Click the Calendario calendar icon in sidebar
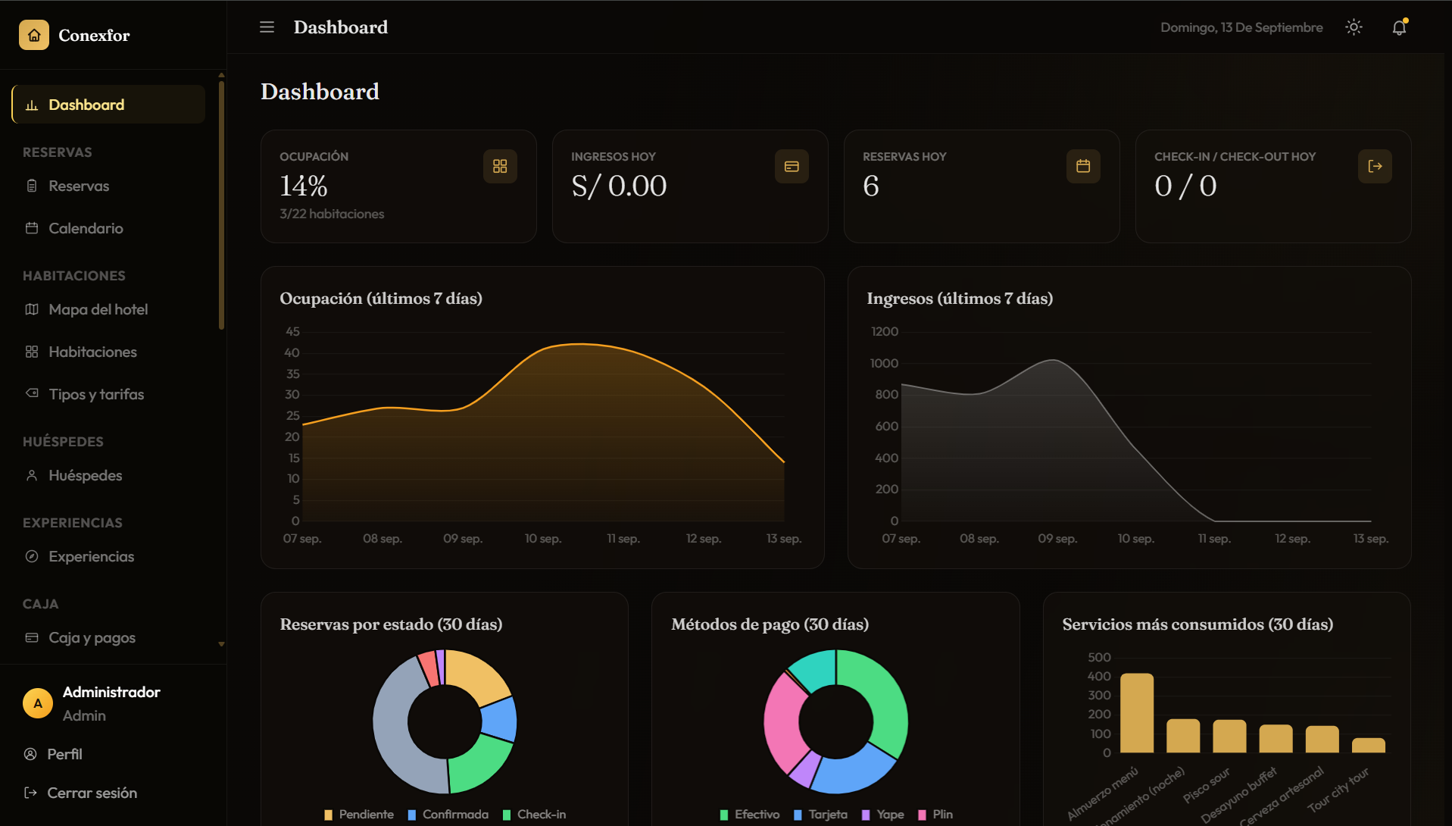This screenshot has width=1452, height=826. coord(32,228)
